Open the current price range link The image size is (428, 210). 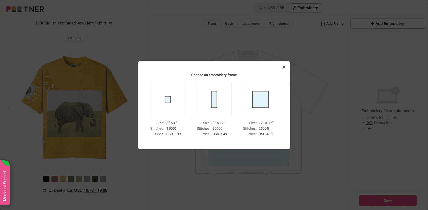pos(95,190)
